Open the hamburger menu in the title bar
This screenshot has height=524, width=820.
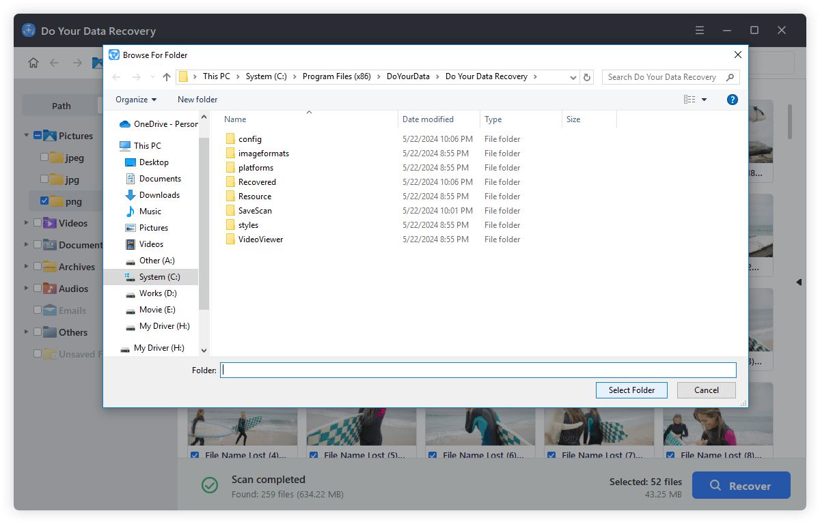pos(699,30)
